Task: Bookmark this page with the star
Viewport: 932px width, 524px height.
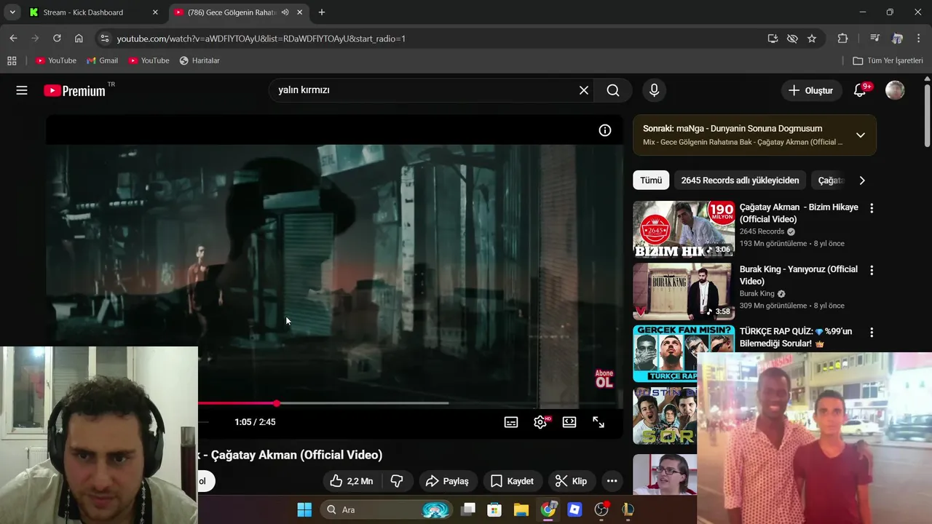Action: [x=812, y=39]
